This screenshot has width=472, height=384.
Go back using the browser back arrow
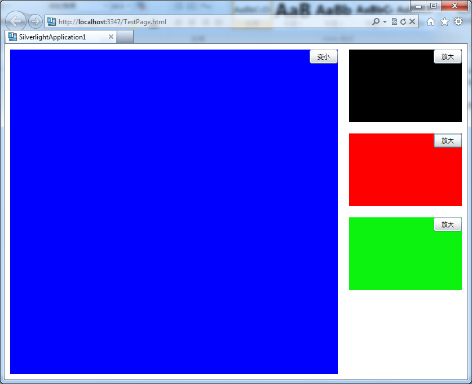click(16, 21)
